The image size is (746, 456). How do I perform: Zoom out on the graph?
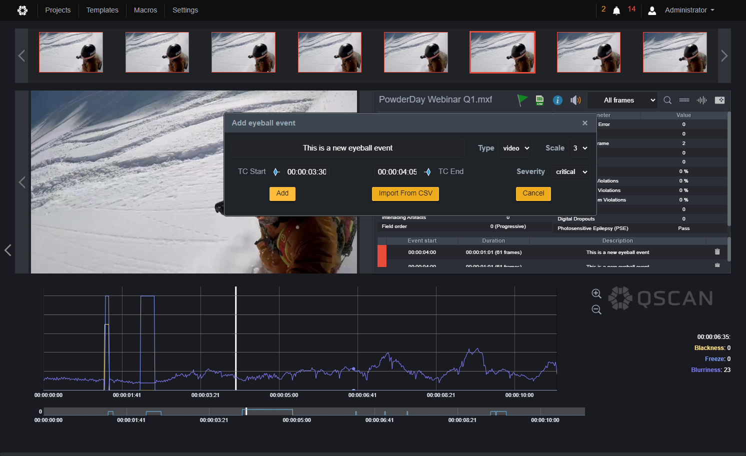[x=596, y=309]
